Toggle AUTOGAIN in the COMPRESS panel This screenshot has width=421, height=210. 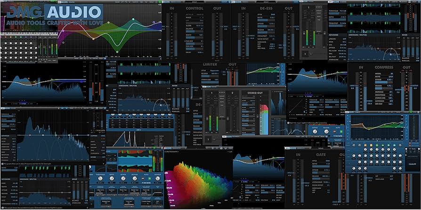tap(384, 101)
